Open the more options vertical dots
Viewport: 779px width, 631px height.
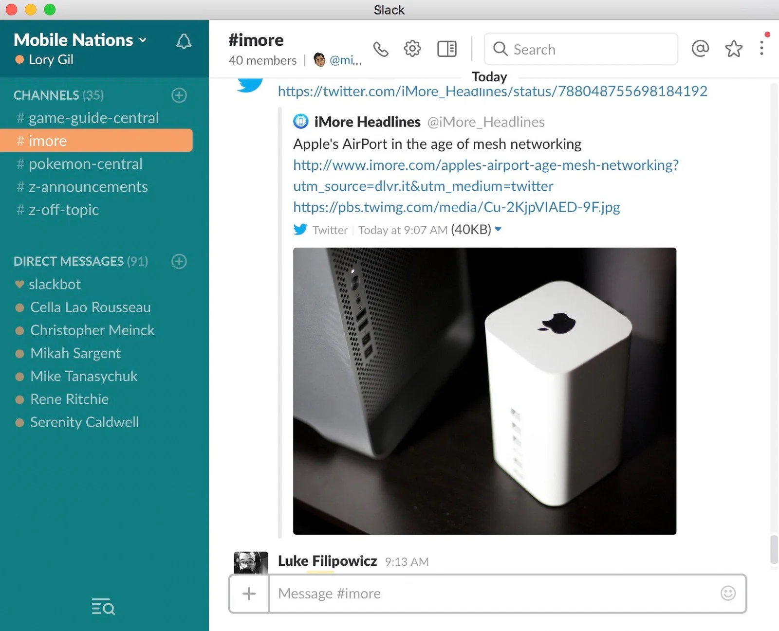pyautogui.click(x=761, y=48)
